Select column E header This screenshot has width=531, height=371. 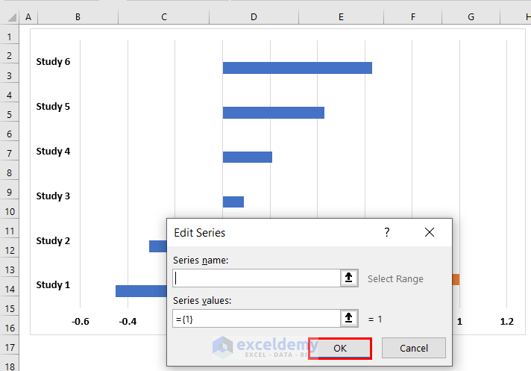tap(340, 16)
